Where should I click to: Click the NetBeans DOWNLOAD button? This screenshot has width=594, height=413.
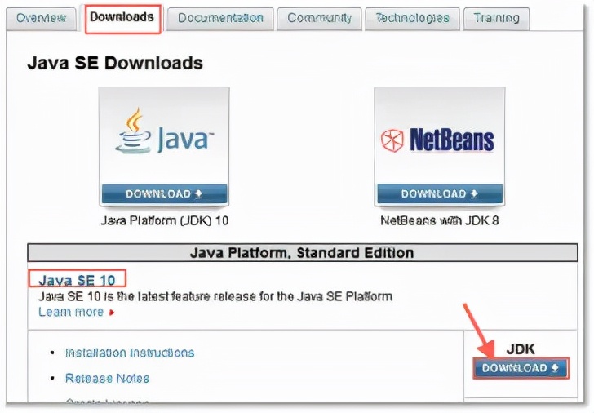click(x=440, y=194)
